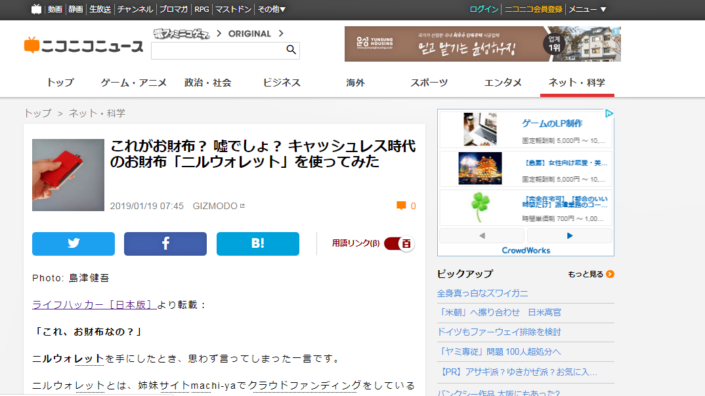The height and width of the screenshot is (396, 705).
Task: Expand the その他 dropdown menu
Action: pos(271,9)
